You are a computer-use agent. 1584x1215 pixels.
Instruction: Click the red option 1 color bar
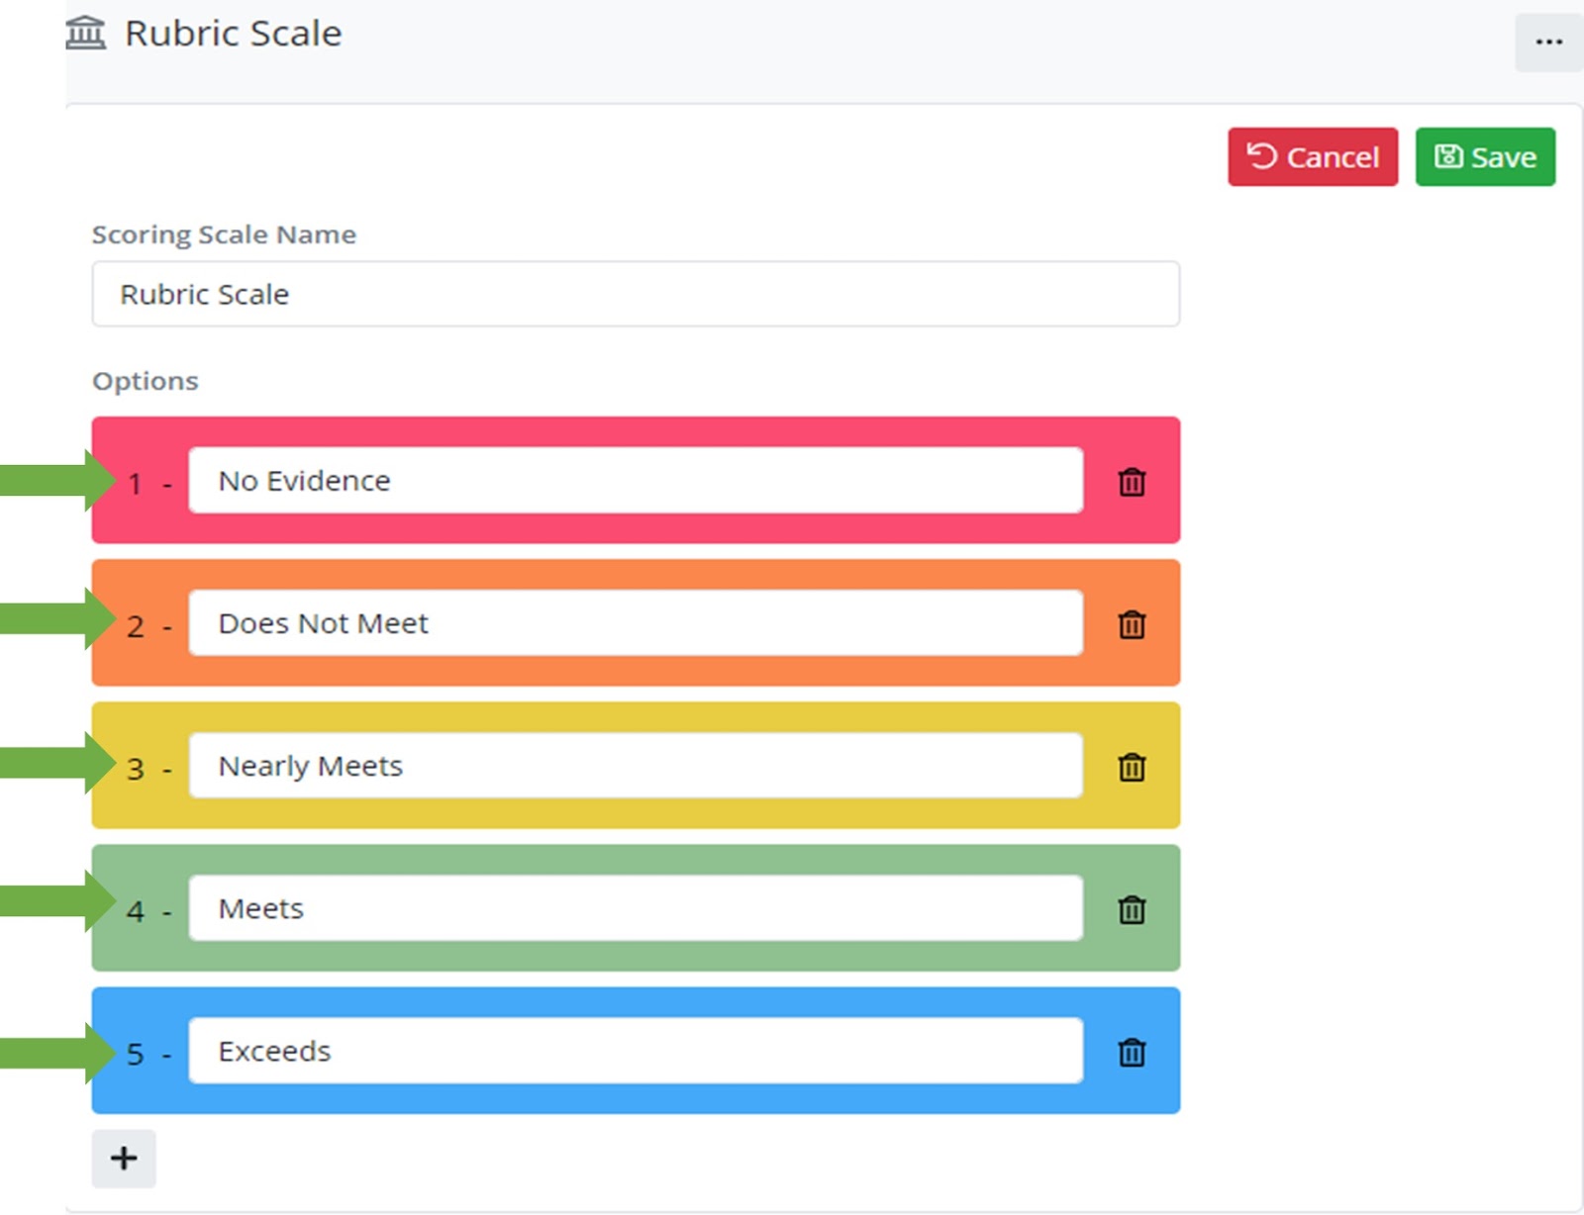pyautogui.click(x=634, y=431)
